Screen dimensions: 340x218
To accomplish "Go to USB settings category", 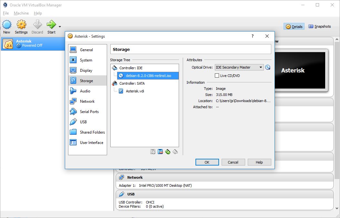I will pyautogui.click(x=88, y=122).
